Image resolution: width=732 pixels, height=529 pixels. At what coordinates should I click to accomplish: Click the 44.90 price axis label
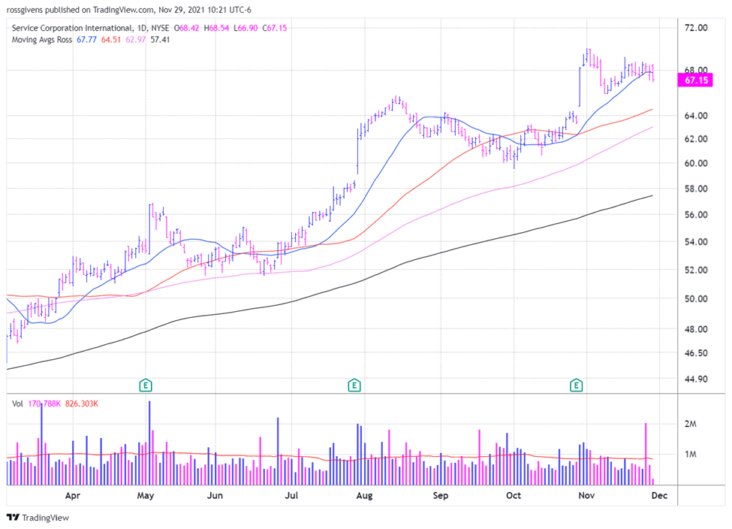[x=696, y=379]
